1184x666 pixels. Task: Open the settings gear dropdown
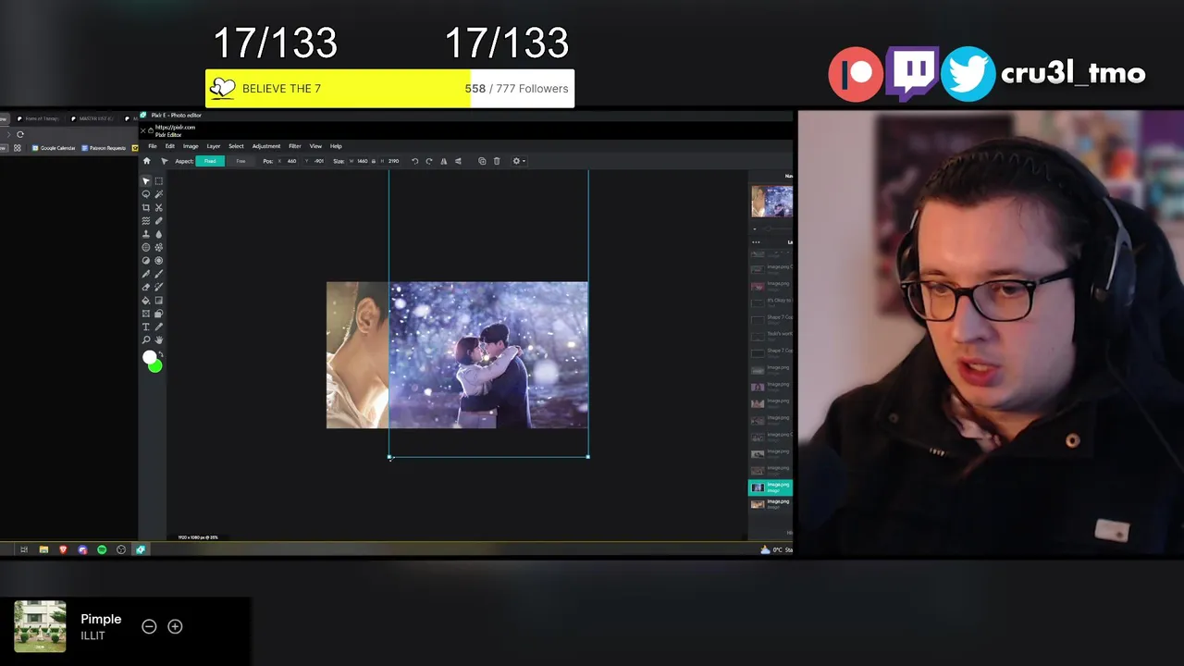[520, 161]
